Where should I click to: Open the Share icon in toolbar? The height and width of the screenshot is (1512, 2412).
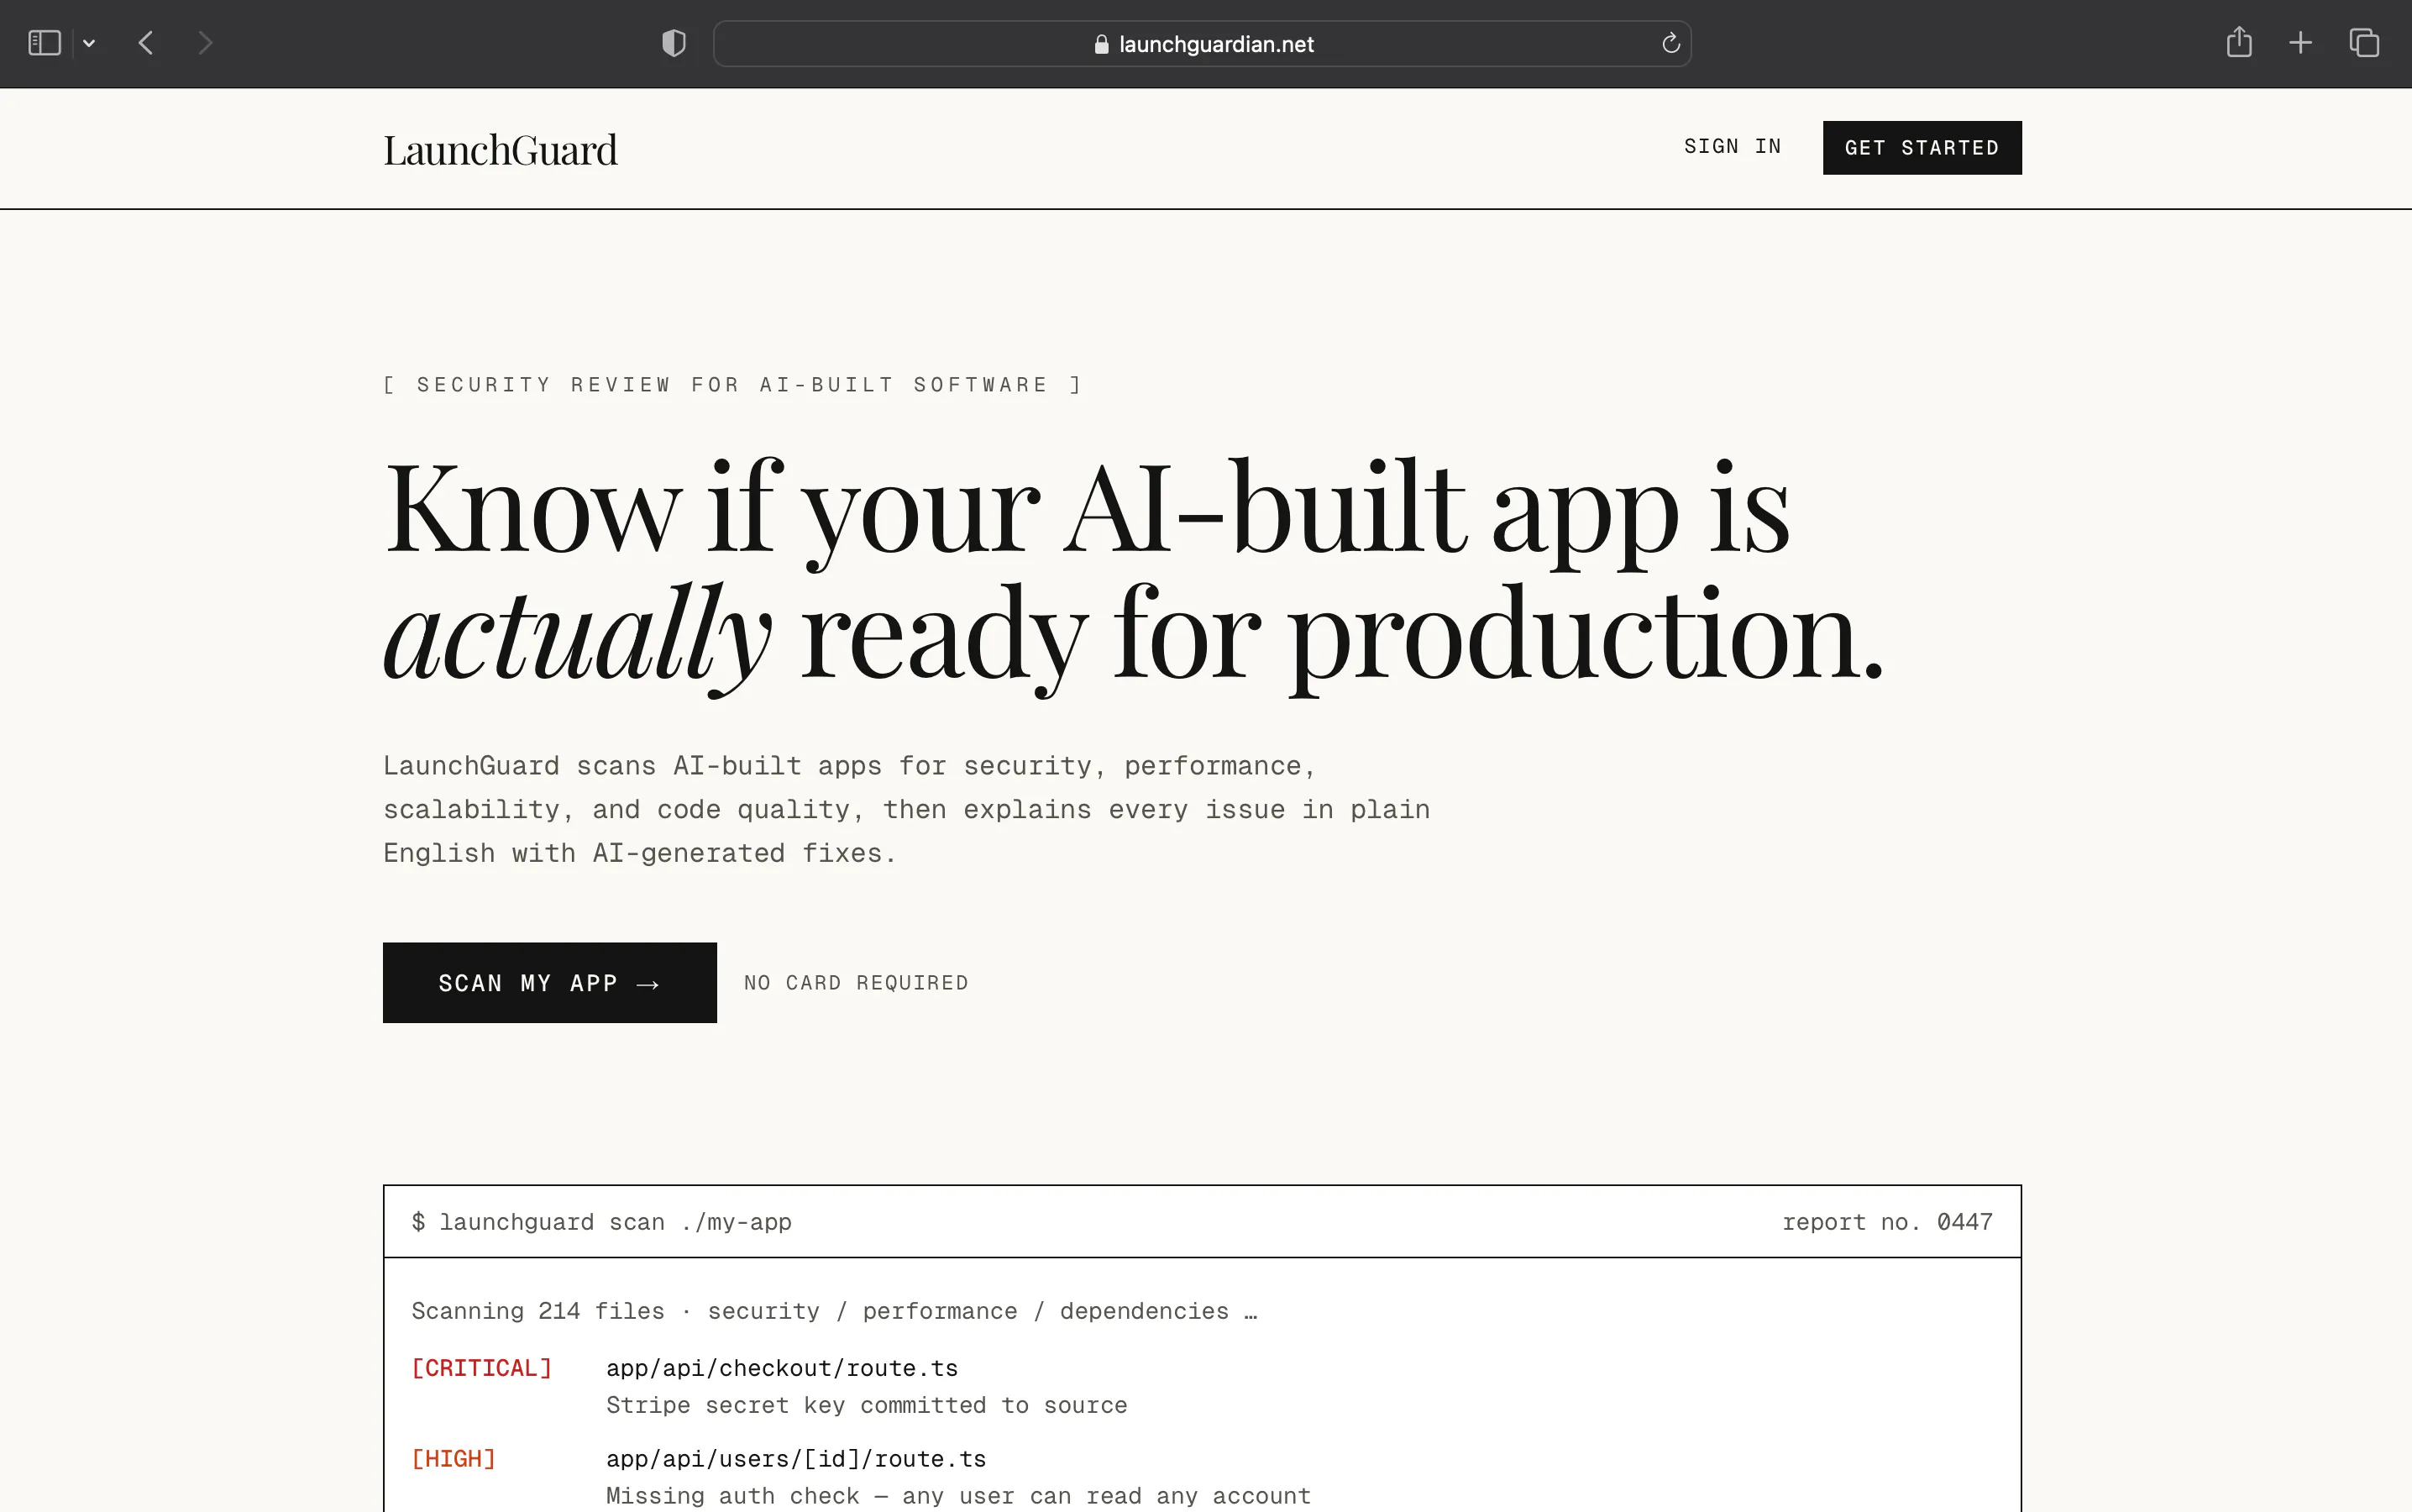point(2239,42)
